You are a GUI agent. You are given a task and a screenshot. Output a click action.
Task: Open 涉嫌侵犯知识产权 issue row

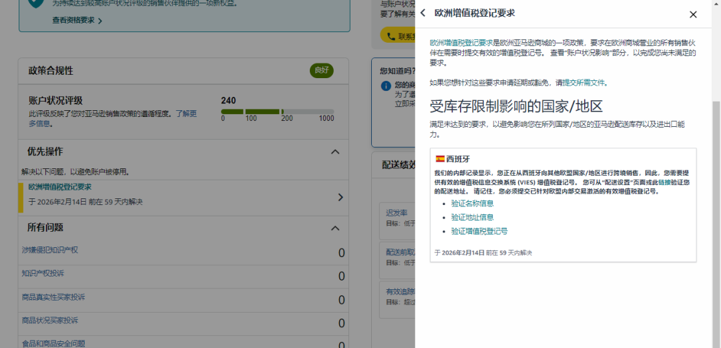coord(50,250)
